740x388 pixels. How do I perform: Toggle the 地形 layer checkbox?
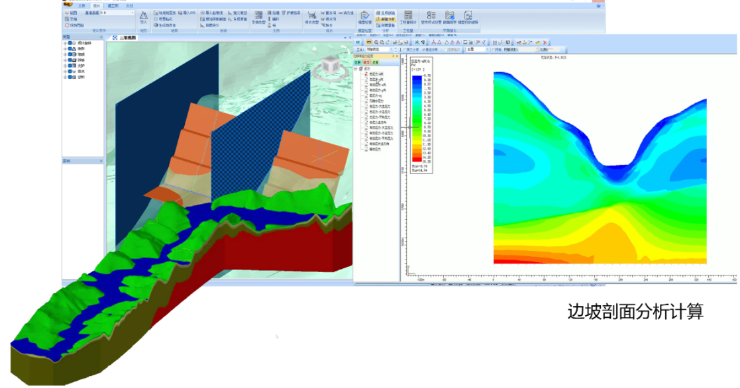70,49
